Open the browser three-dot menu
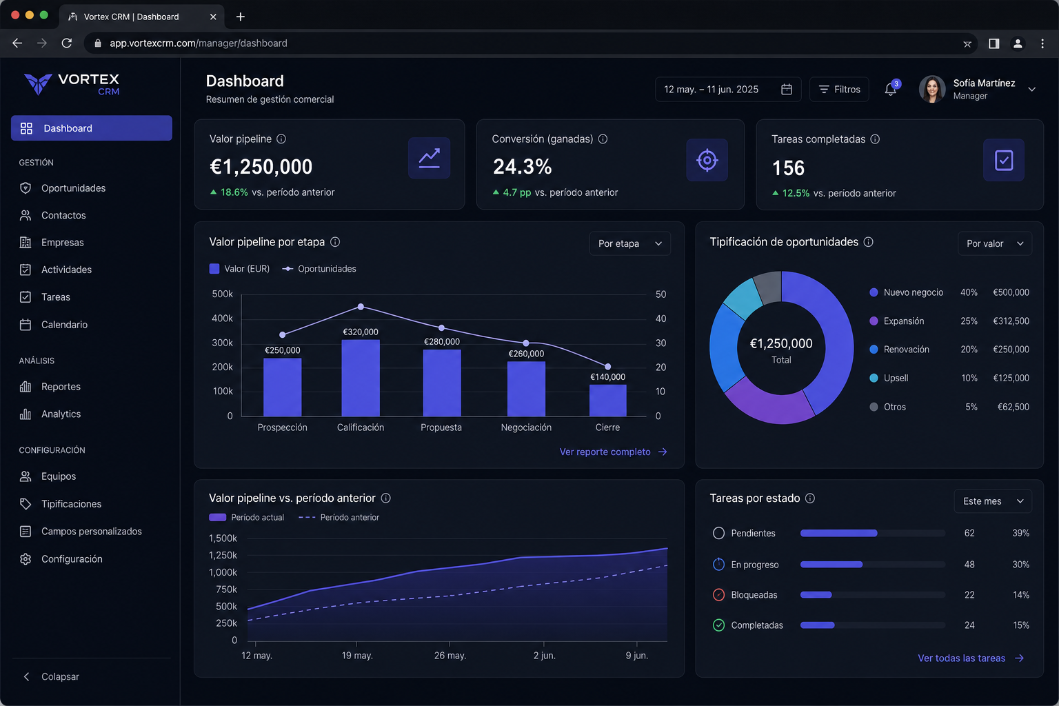Viewport: 1059px width, 706px height. pyautogui.click(x=1042, y=43)
